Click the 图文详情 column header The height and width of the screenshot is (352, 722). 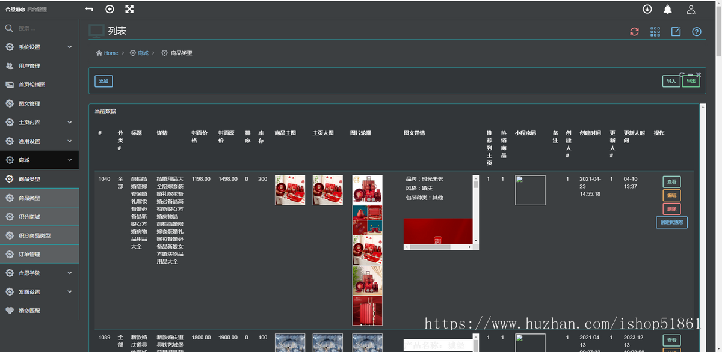click(x=415, y=133)
